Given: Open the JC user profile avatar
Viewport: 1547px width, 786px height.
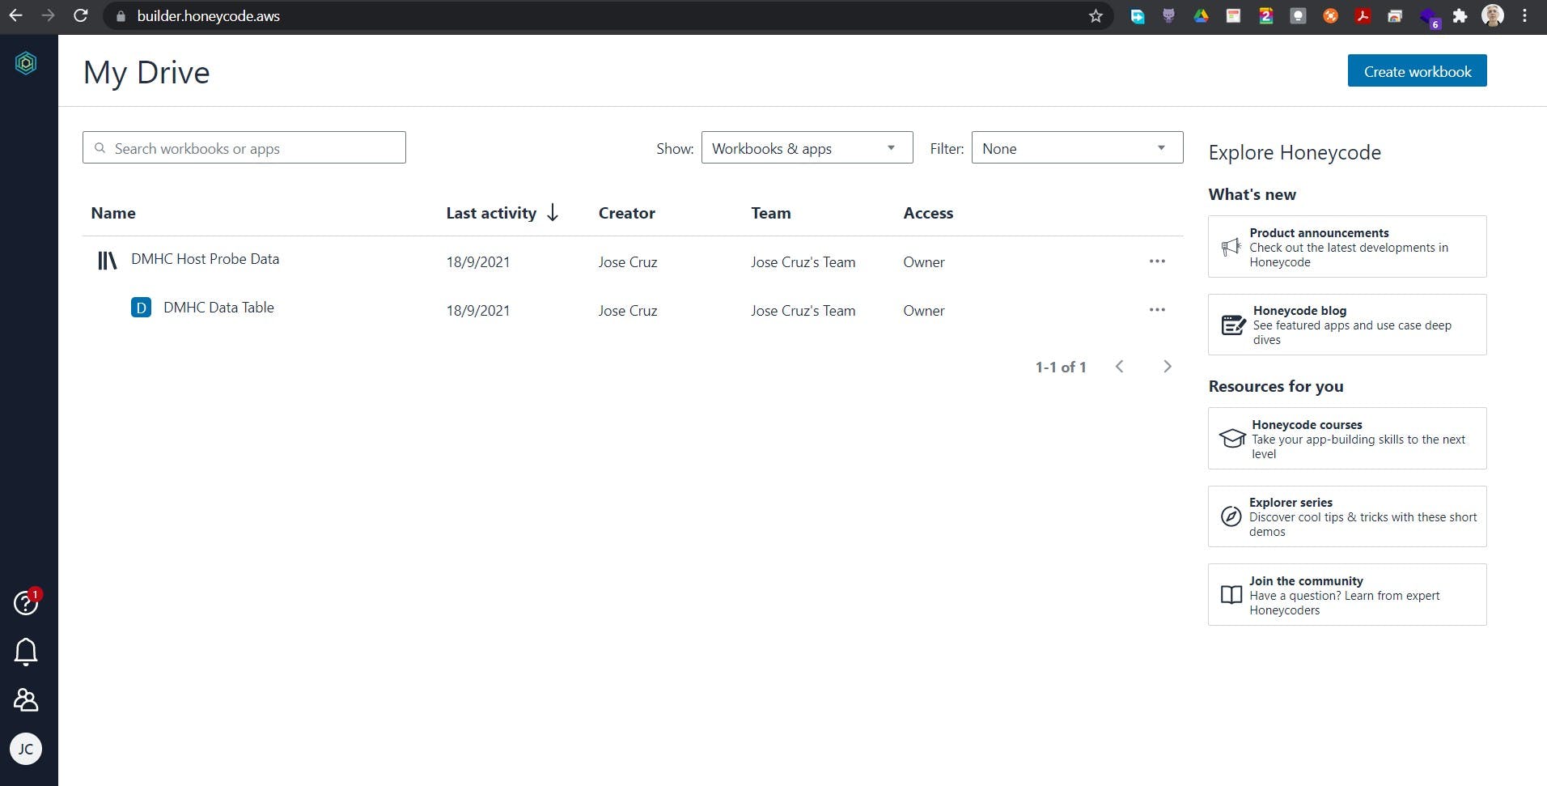Looking at the screenshot, I should pyautogui.click(x=26, y=749).
